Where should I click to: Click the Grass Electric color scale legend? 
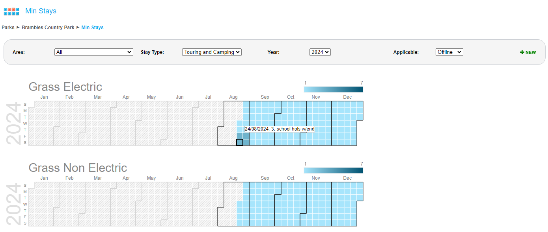click(333, 89)
